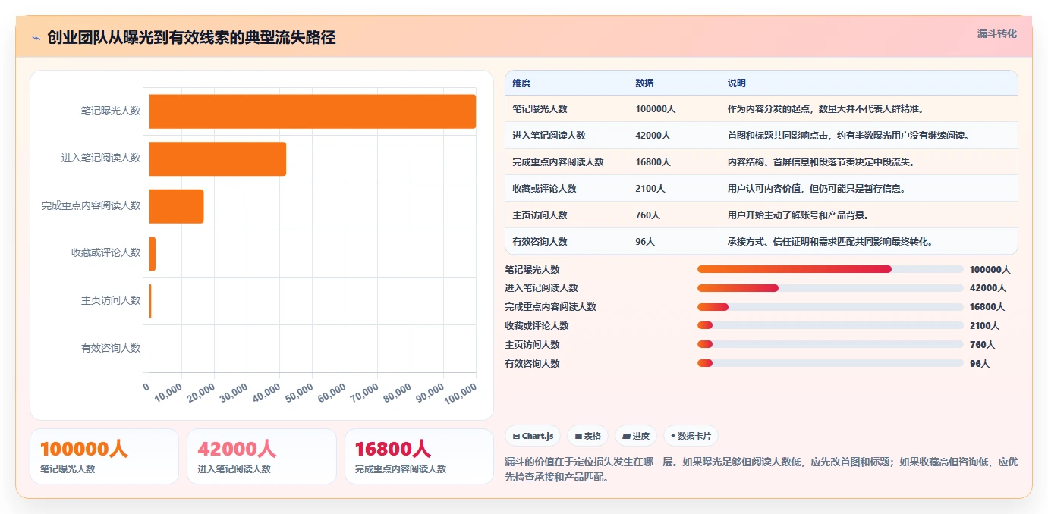1048x514 pixels.
Task: Click the 2100人 value beside the progress bar
Action: (x=985, y=326)
